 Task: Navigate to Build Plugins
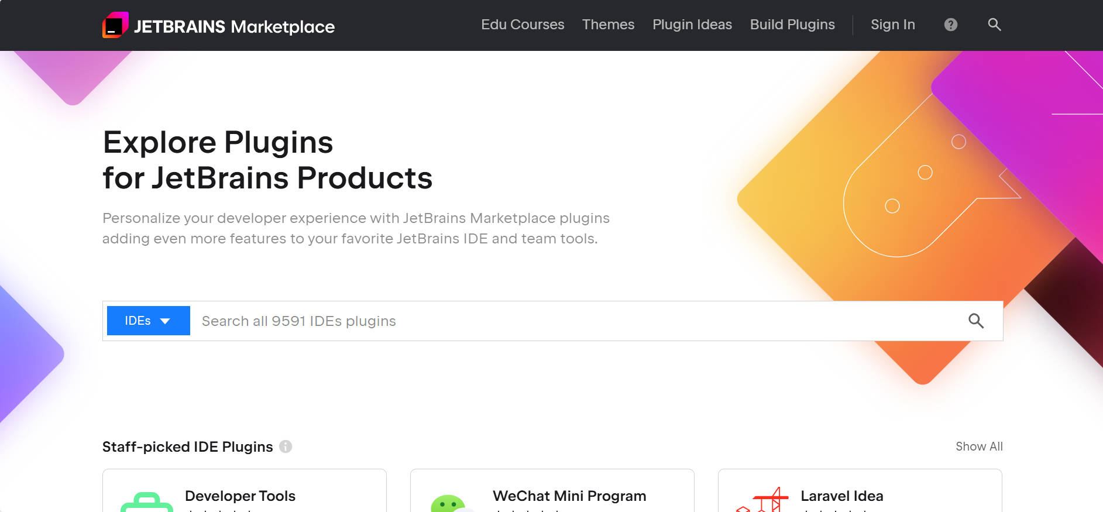pos(792,25)
